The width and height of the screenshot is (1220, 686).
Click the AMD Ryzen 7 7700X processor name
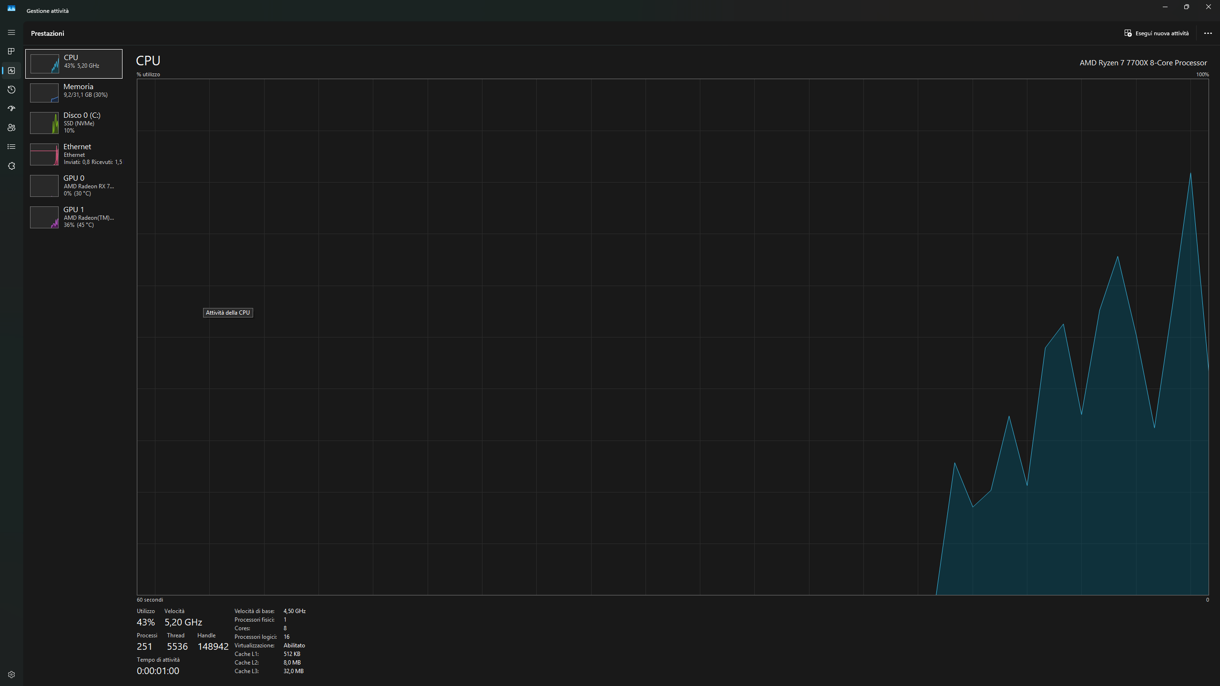(1143, 63)
